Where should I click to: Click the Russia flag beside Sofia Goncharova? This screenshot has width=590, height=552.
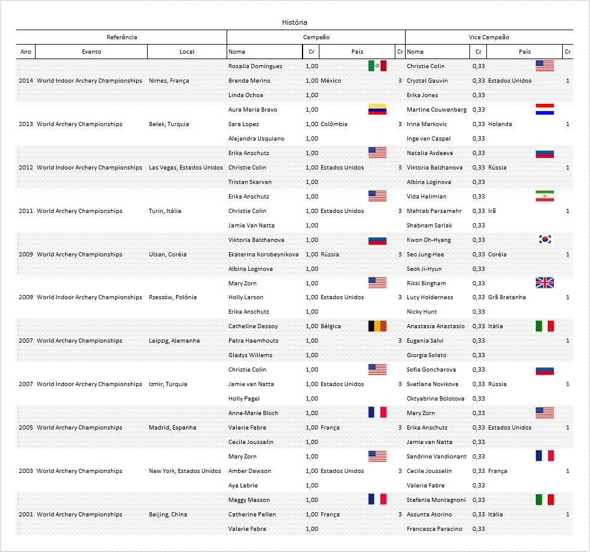pyautogui.click(x=545, y=371)
